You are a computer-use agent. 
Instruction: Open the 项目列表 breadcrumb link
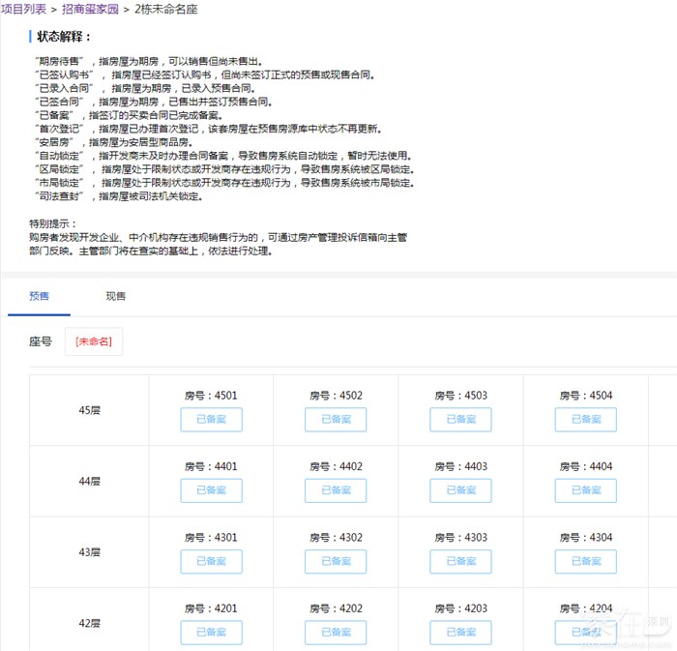click(x=25, y=9)
